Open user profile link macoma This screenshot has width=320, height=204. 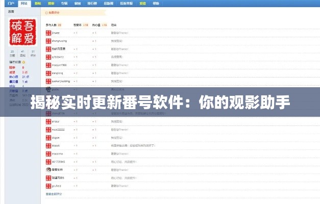click(x=57, y=154)
